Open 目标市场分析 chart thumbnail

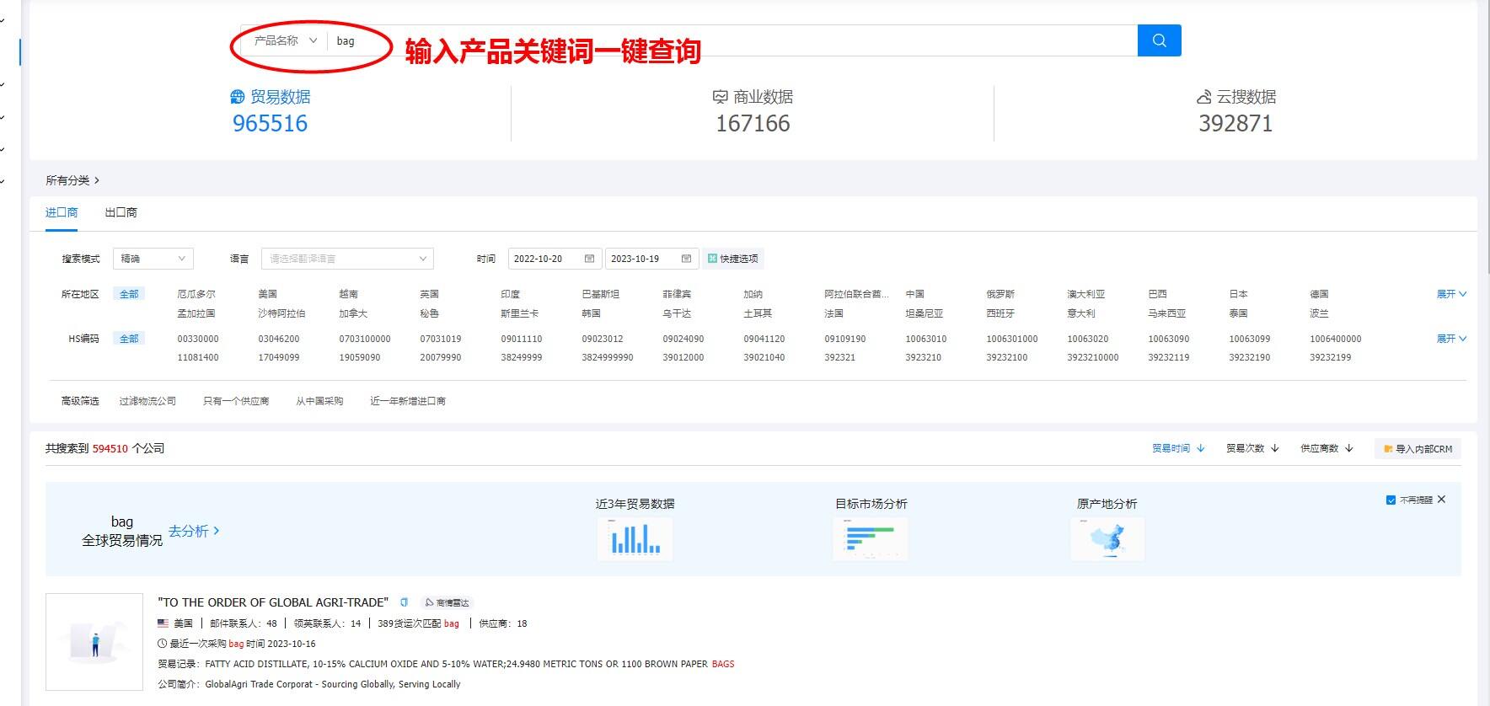point(871,538)
